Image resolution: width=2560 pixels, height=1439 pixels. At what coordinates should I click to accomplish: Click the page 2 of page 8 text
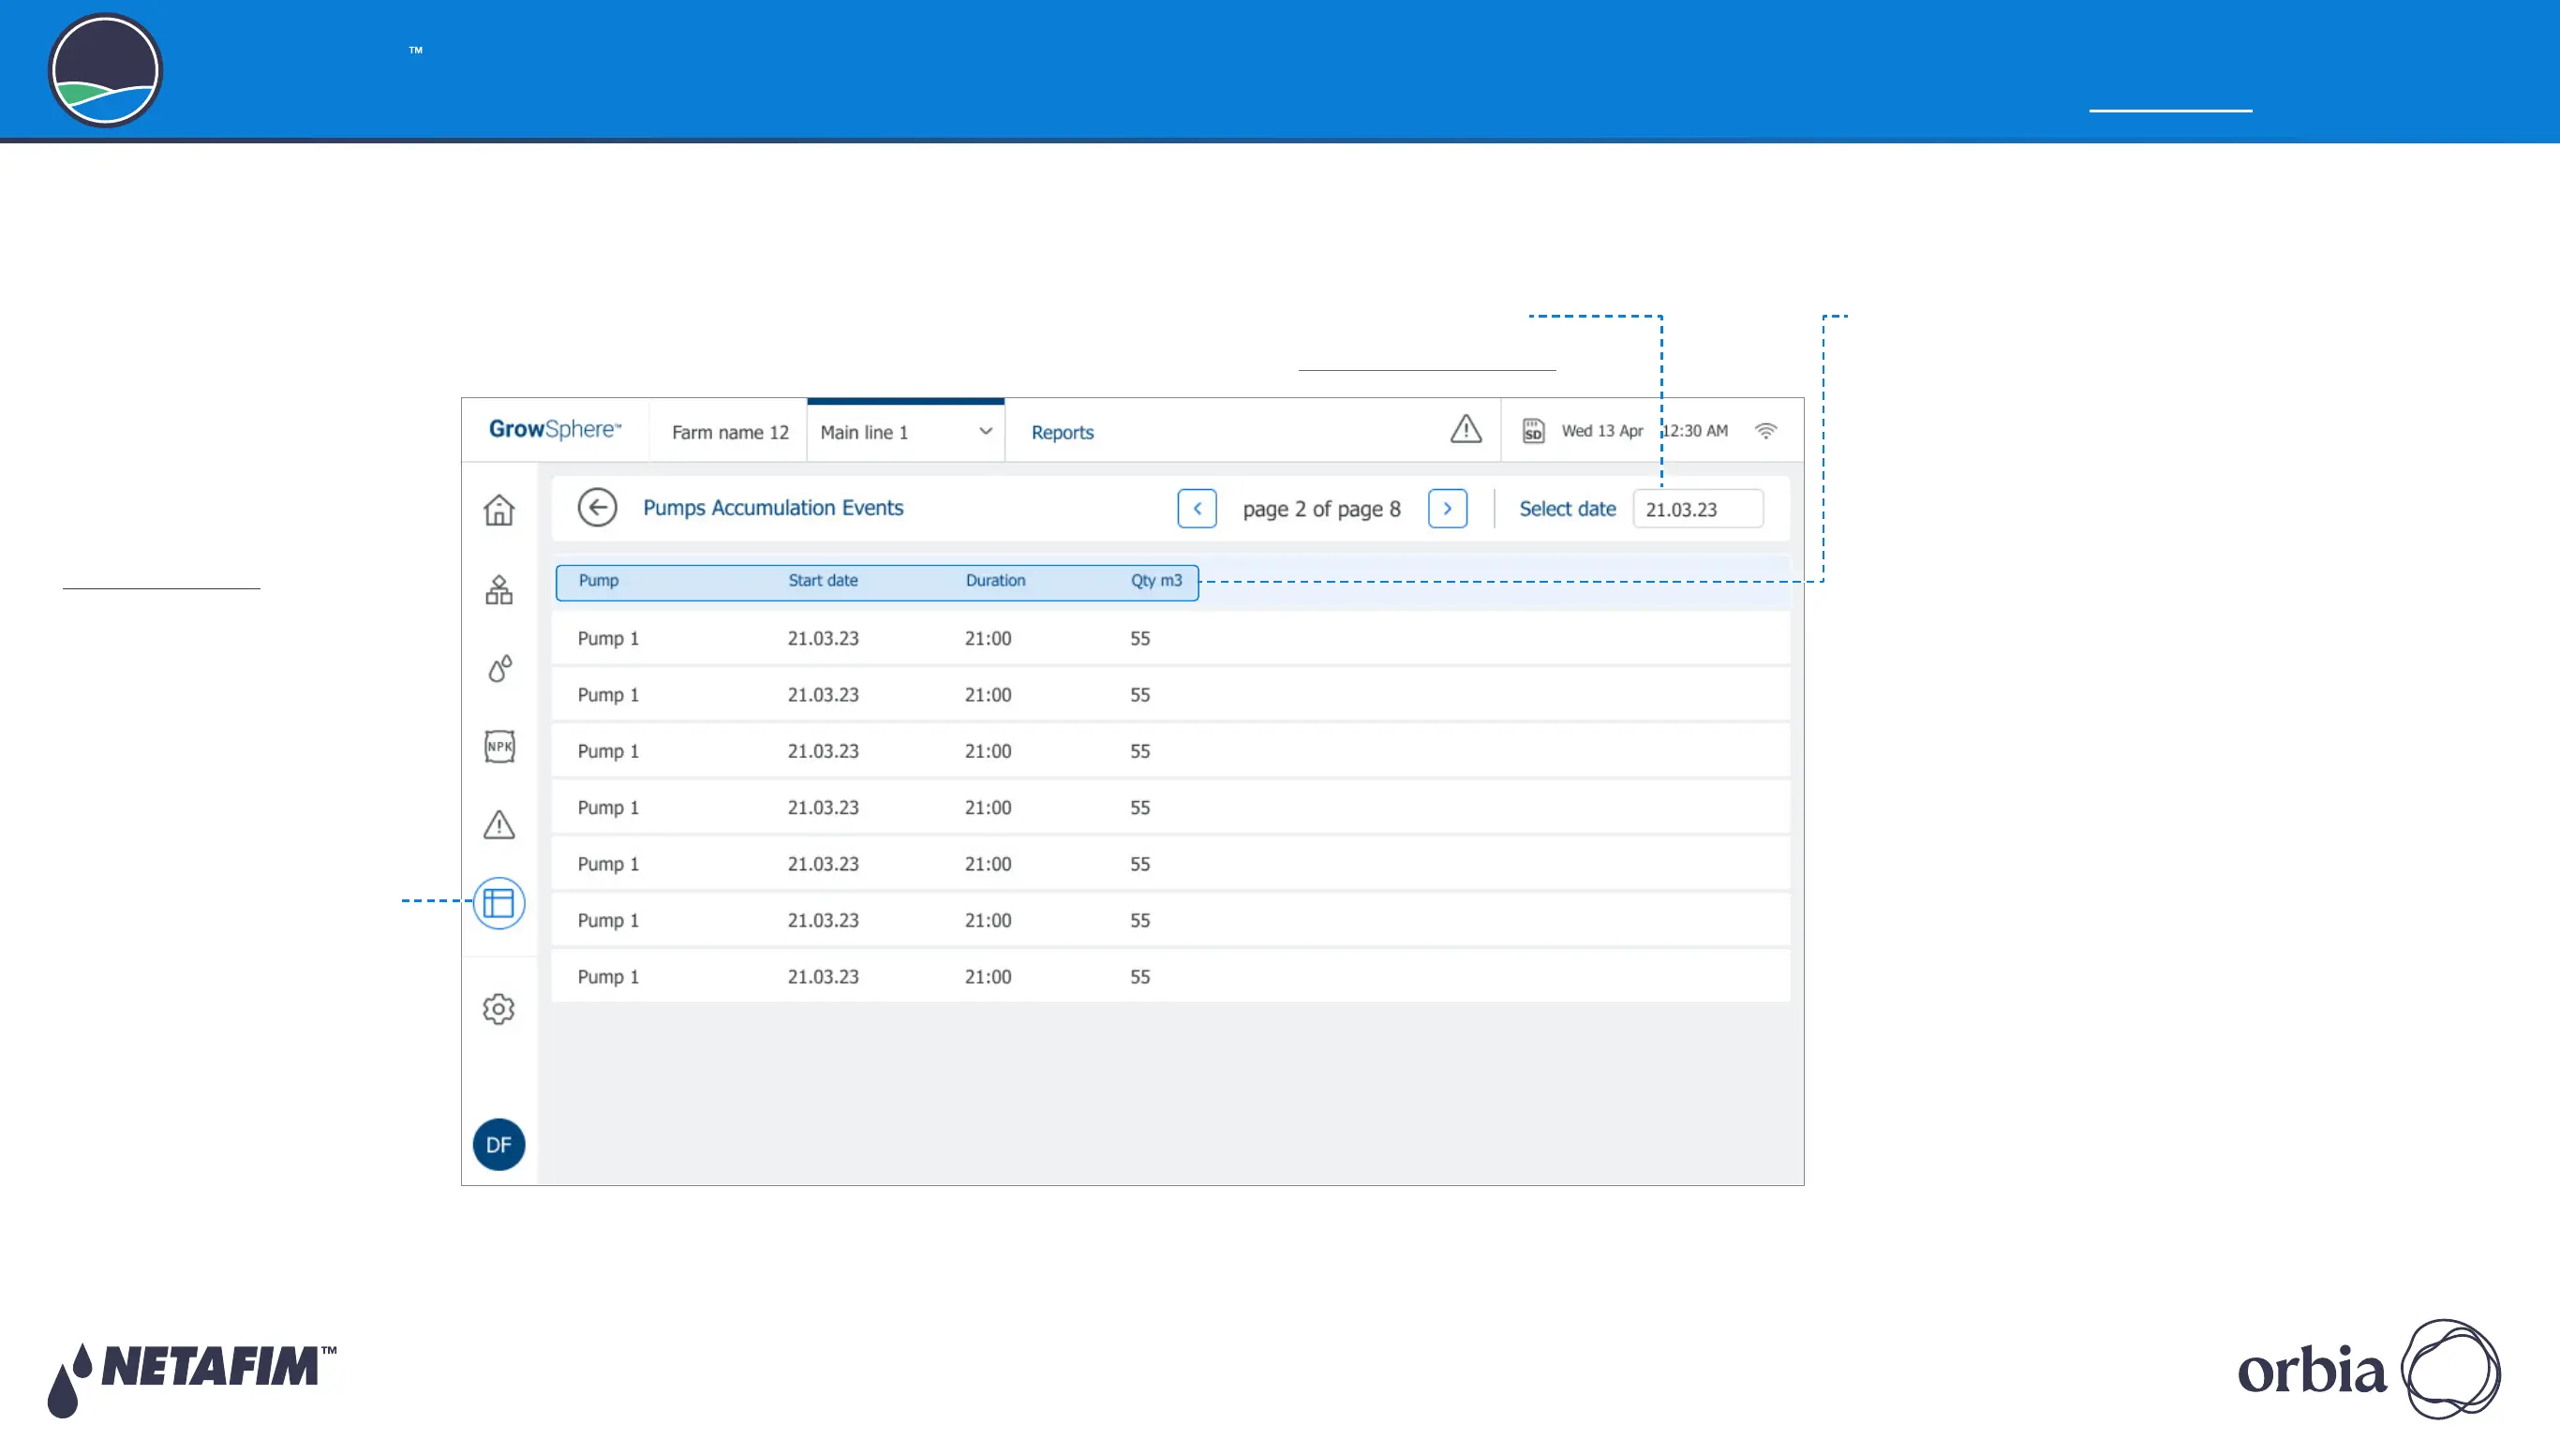pos(1322,509)
